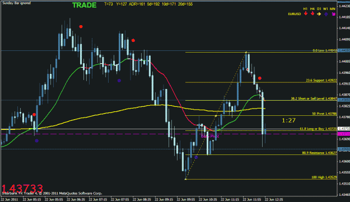This screenshot has height=202, width=350.
Task: Click the H1 timeframe label
Action: click(305, 9)
